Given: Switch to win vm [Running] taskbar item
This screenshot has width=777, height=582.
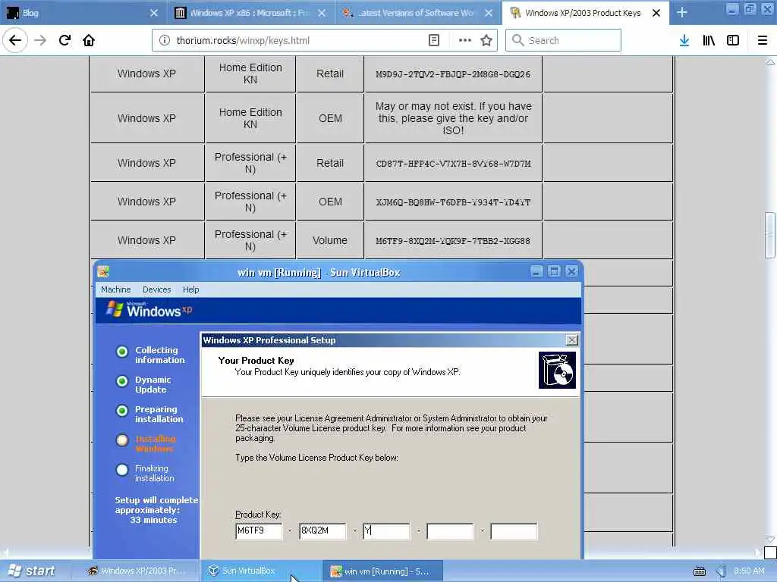Looking at the screenshot, I should pos(382,571).
